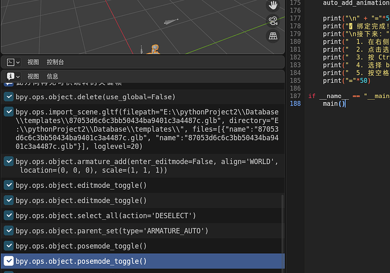The height and width of the screenshot is (273, 390).
Task: Click the checkmark icon beside armature_add entry
Action: tap(8, 161)
